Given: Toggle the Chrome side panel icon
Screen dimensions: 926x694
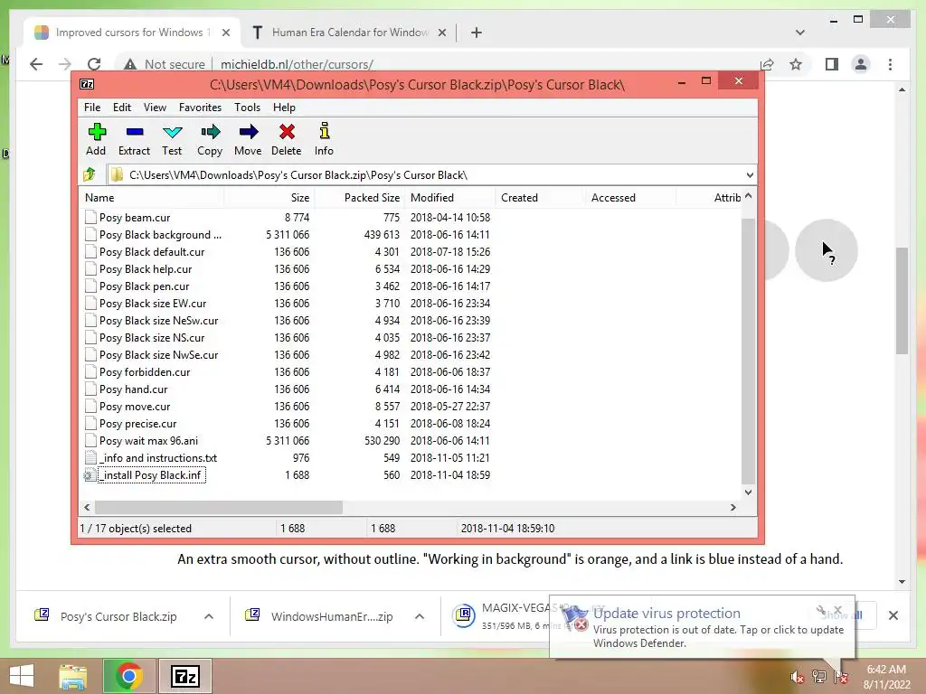Looking at the screenshot, I should click(x=832, y=64).
